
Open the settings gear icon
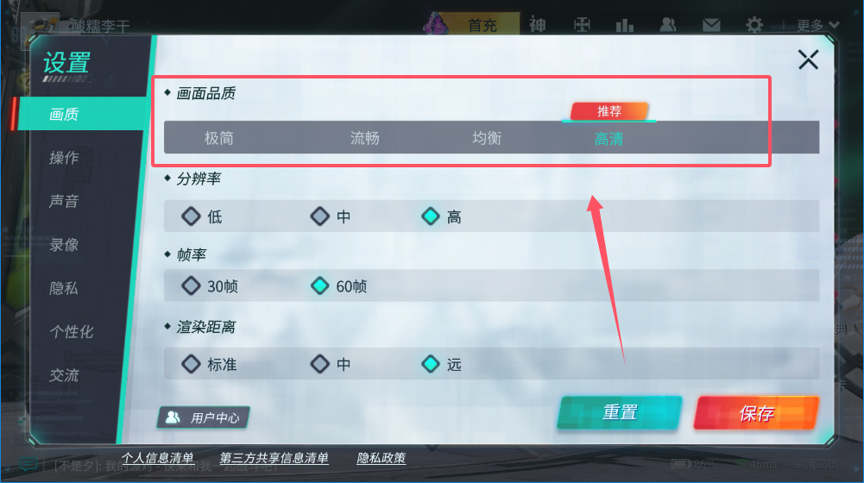coord(754,25)
